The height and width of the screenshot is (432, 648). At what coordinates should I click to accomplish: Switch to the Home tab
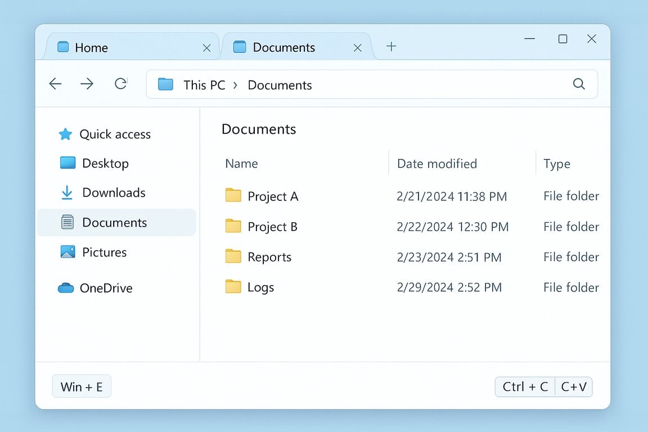tap(132, 47)
